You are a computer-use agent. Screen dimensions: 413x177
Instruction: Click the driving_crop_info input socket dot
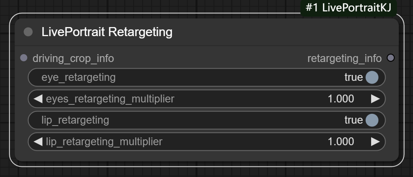24,58
